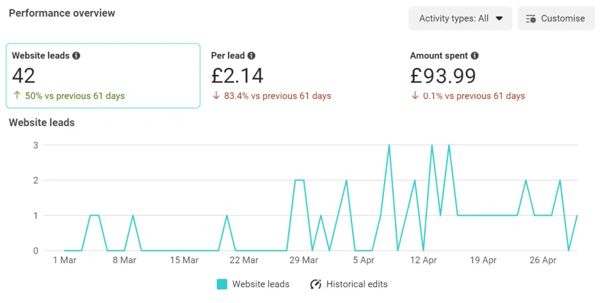Click the Activity types dropdown caret arrow
The image size is (603, 303).
tap(499, 19)
